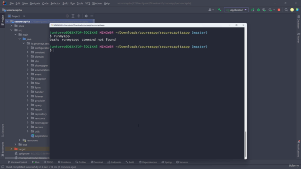The height and width of the screenshot is (169, 301).
Task: Open Search Everywhere magnifier icon
Action: (286, 10)
